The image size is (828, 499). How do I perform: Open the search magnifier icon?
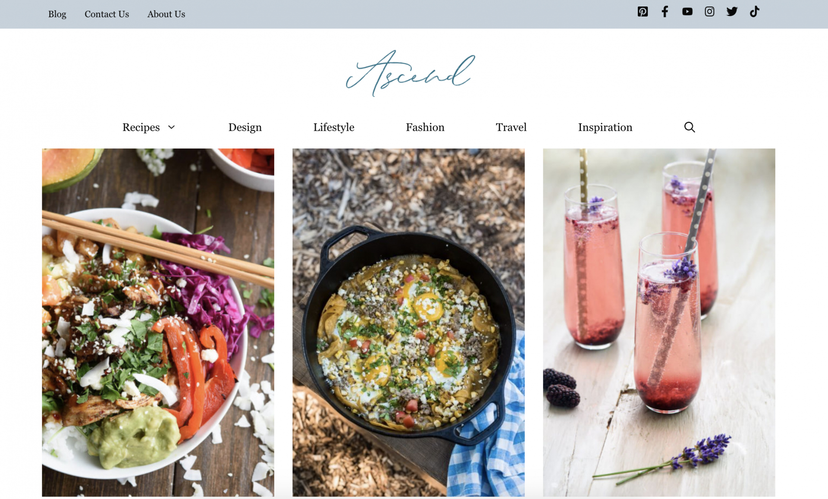click(689, 127)
